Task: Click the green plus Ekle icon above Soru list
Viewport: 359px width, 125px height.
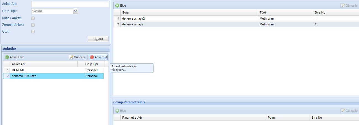Action: point(117,6)
